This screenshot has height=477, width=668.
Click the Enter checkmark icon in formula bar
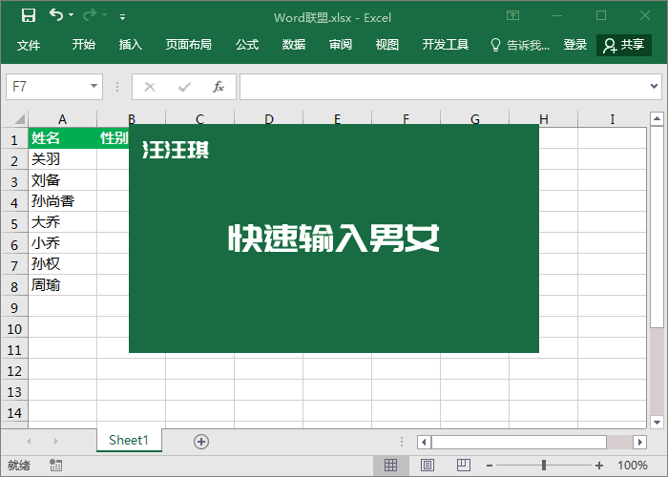pos(184,88)
